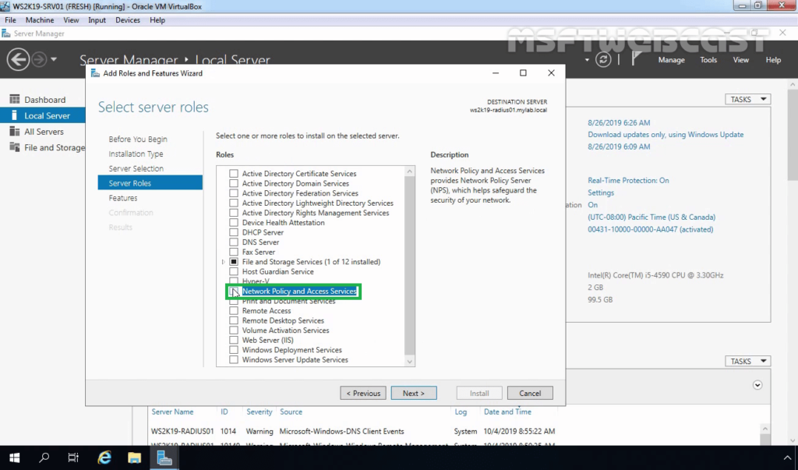
Task: Open Server Manager View menu
Action: 740,59
